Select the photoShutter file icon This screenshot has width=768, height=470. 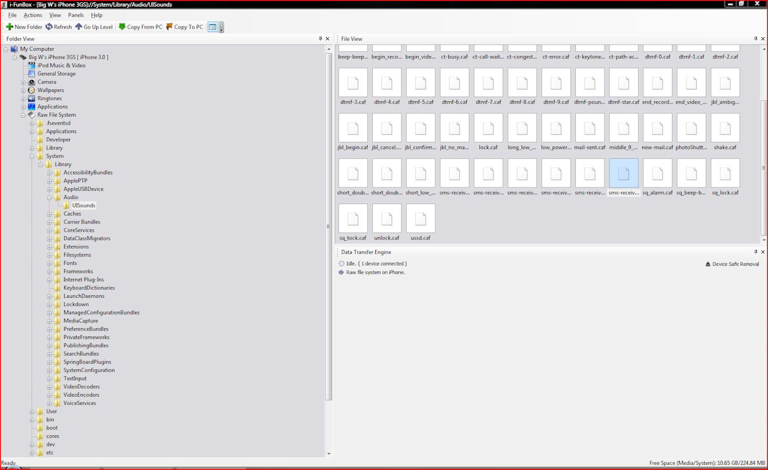691,128
